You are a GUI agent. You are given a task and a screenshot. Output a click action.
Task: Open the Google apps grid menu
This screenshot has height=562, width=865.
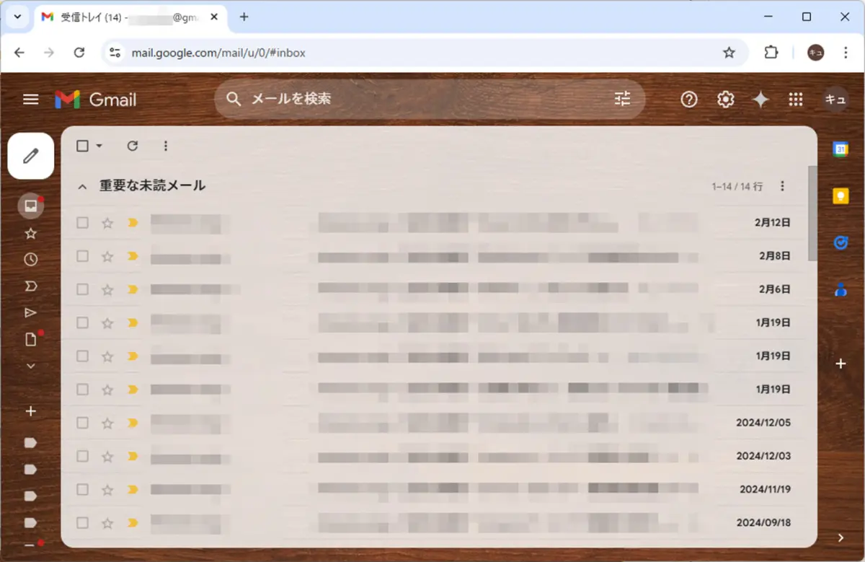(x=795, y=99)
